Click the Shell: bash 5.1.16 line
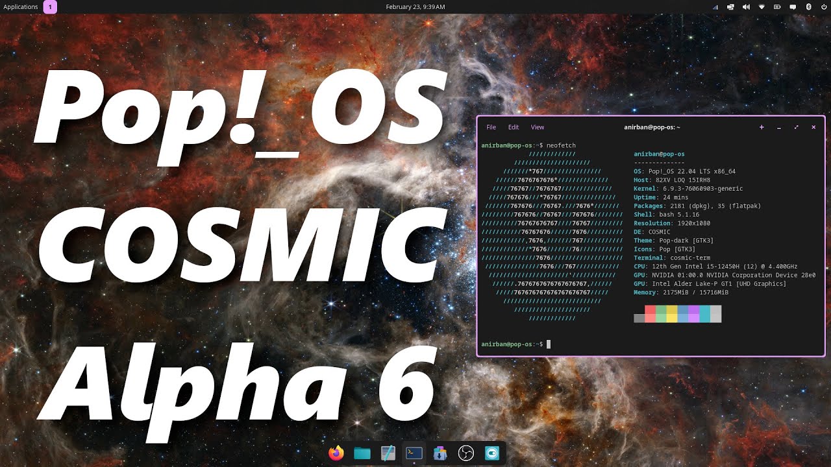Screen dimensions: 831x467 [666, 215]
